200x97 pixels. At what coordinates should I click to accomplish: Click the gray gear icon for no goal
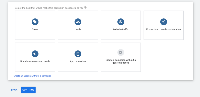click(121, 52)
